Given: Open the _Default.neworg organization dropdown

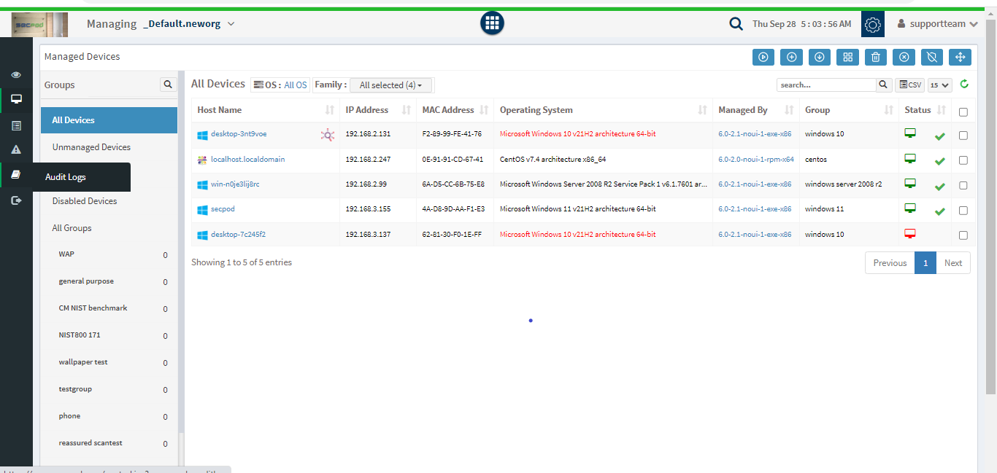Looking at the screenshot, I should tap(189, 24).
